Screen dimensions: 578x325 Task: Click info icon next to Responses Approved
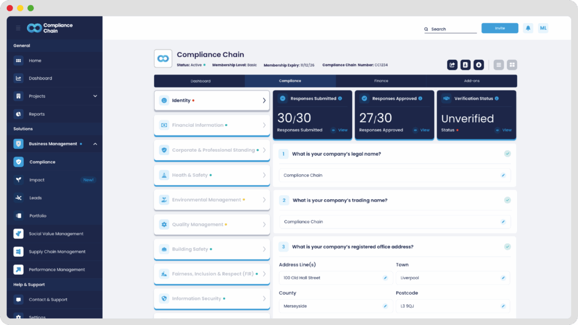(x=420, y=98)
